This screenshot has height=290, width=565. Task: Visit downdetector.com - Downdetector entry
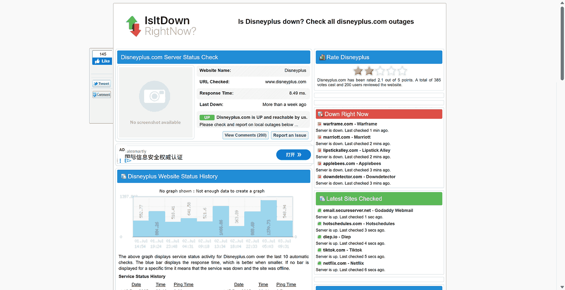[359, 177]
